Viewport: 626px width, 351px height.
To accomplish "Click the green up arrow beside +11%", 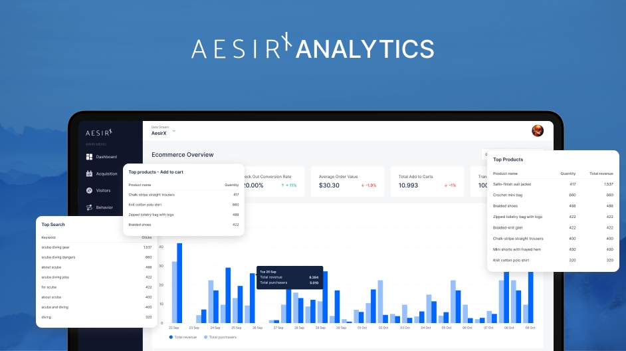I will click(282, 185).
